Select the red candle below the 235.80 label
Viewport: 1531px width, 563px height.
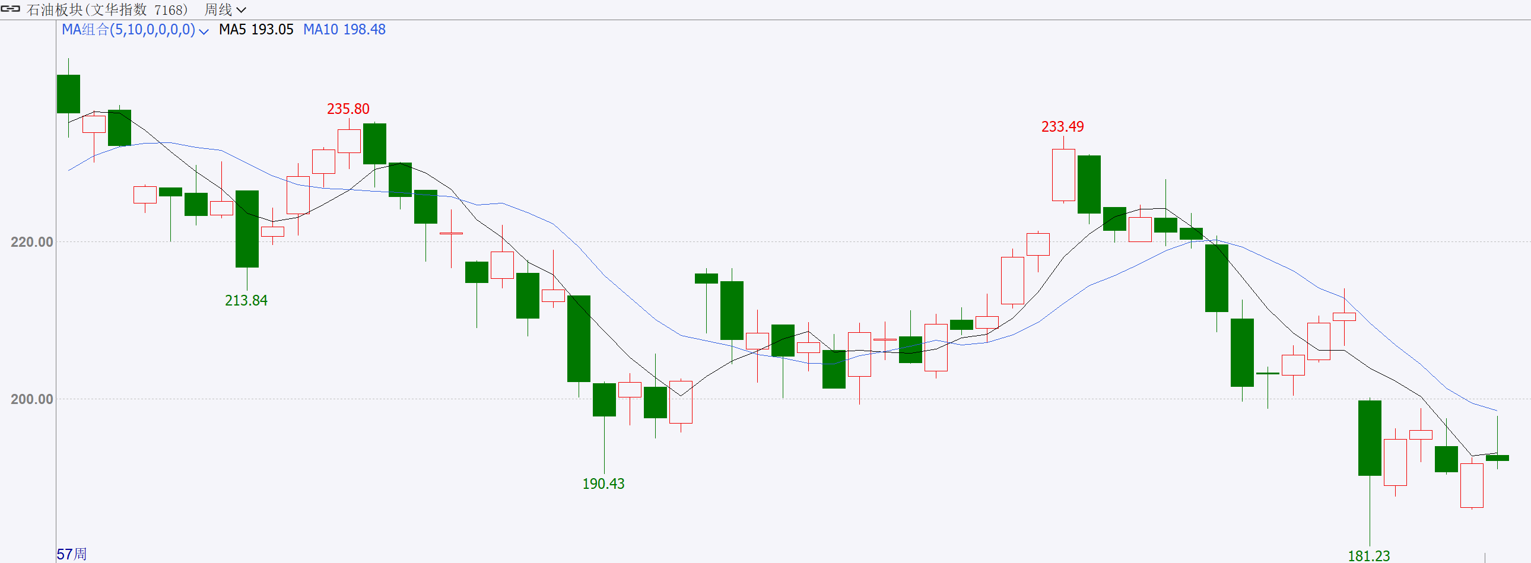[349, 141]
